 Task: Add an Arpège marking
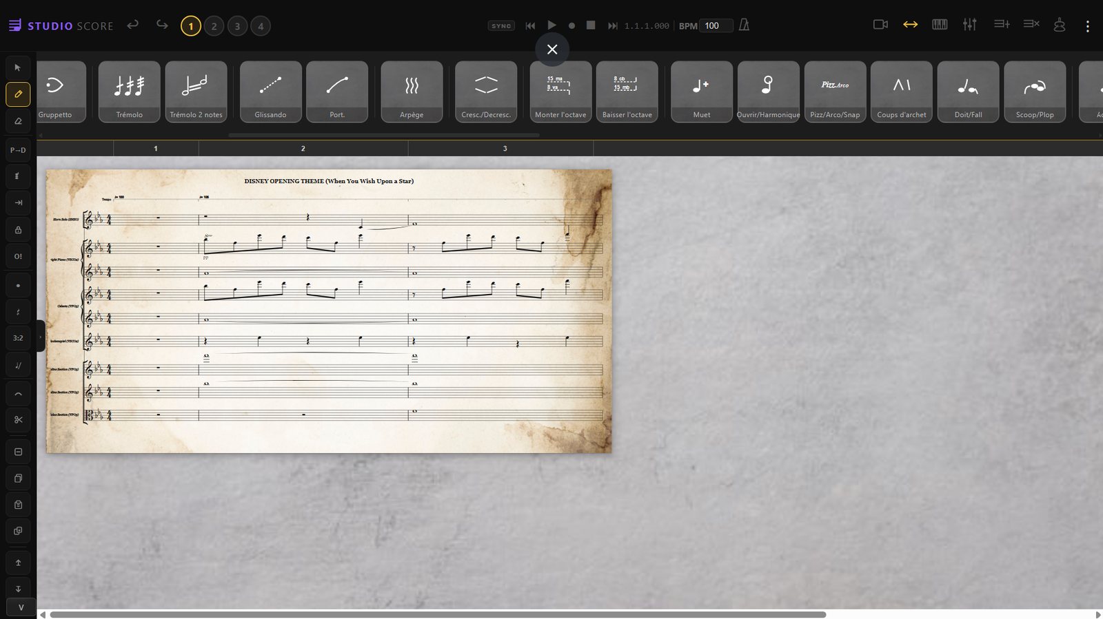click(412, 92)
